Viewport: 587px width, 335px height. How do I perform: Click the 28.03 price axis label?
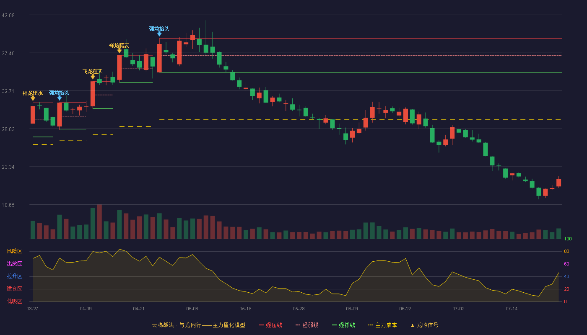point(8,129)
